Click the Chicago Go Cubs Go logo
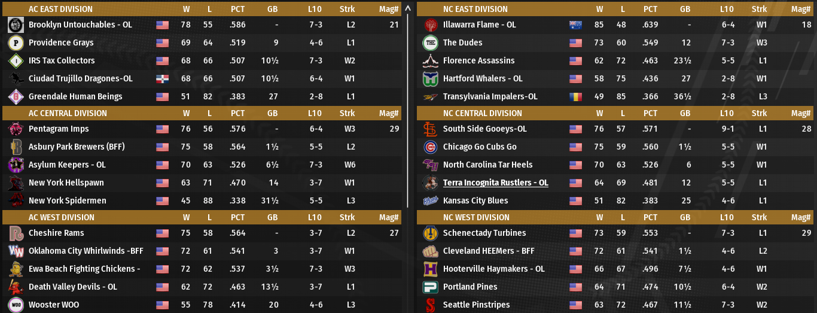Screen dimensions: 817x313 430,147
